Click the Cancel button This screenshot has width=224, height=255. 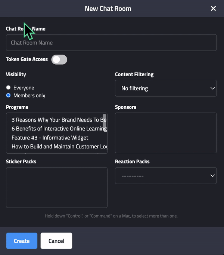[x=56, y=241]
